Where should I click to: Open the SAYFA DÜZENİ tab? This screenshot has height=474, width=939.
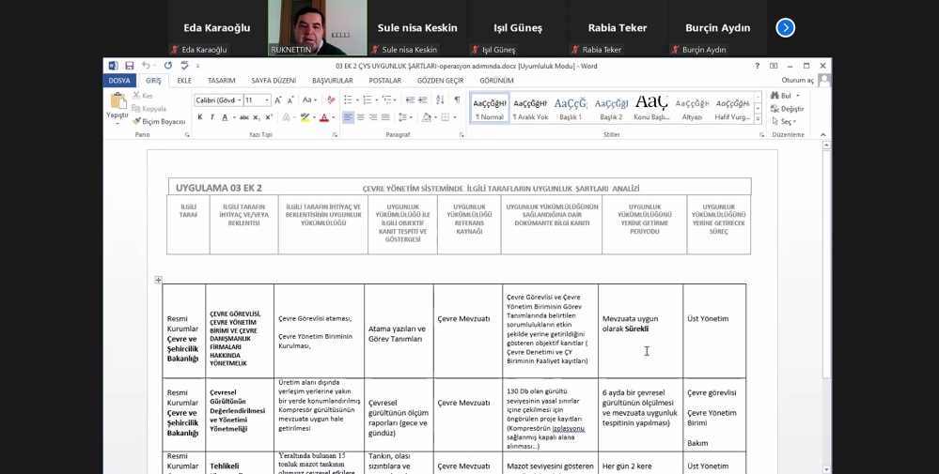pos(274,81)
